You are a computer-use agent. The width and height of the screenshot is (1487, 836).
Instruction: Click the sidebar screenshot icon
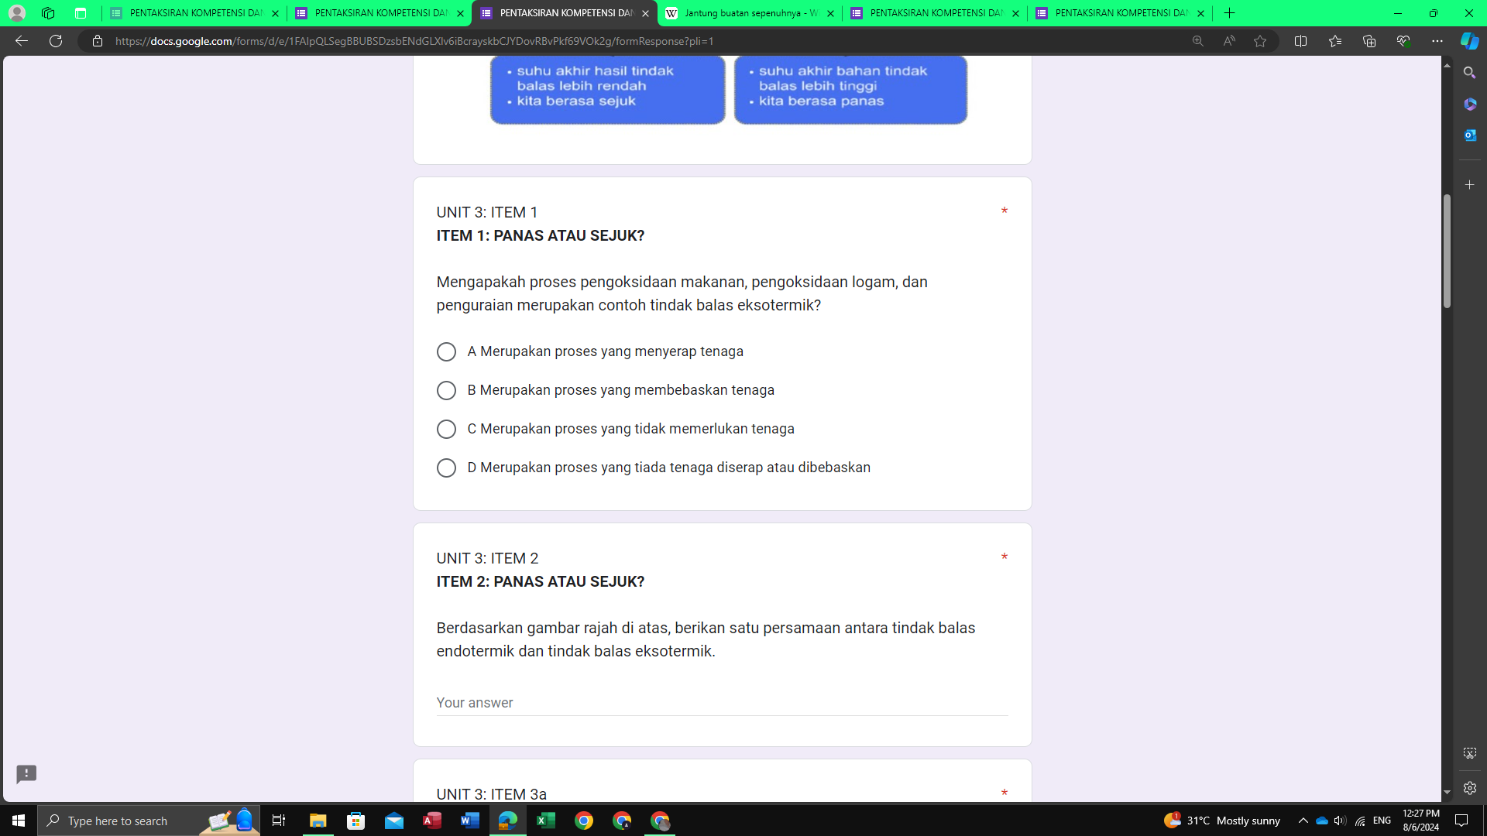coord(1469,753)
